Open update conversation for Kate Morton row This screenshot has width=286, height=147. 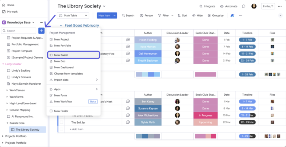click(128, 46)
